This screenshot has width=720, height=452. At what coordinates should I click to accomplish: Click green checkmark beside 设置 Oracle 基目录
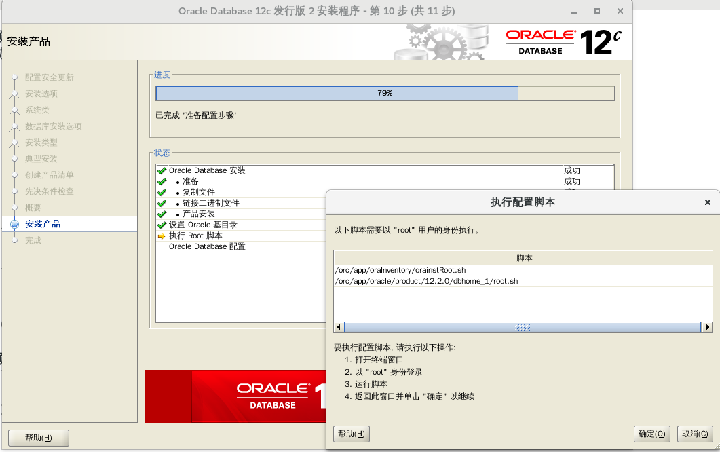(162, 225)
